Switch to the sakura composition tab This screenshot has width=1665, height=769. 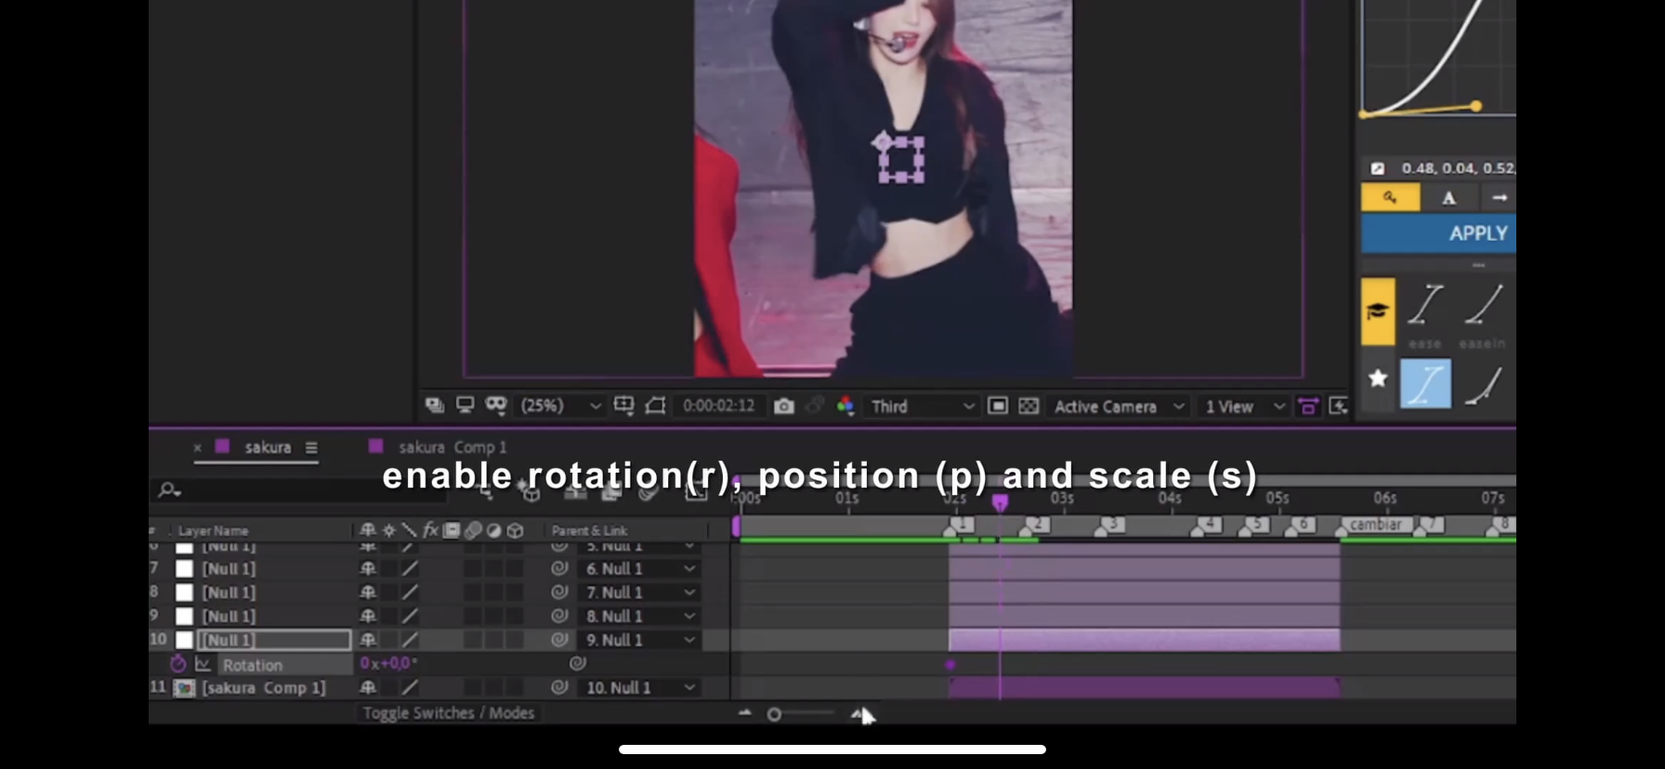tap(268, 447)
